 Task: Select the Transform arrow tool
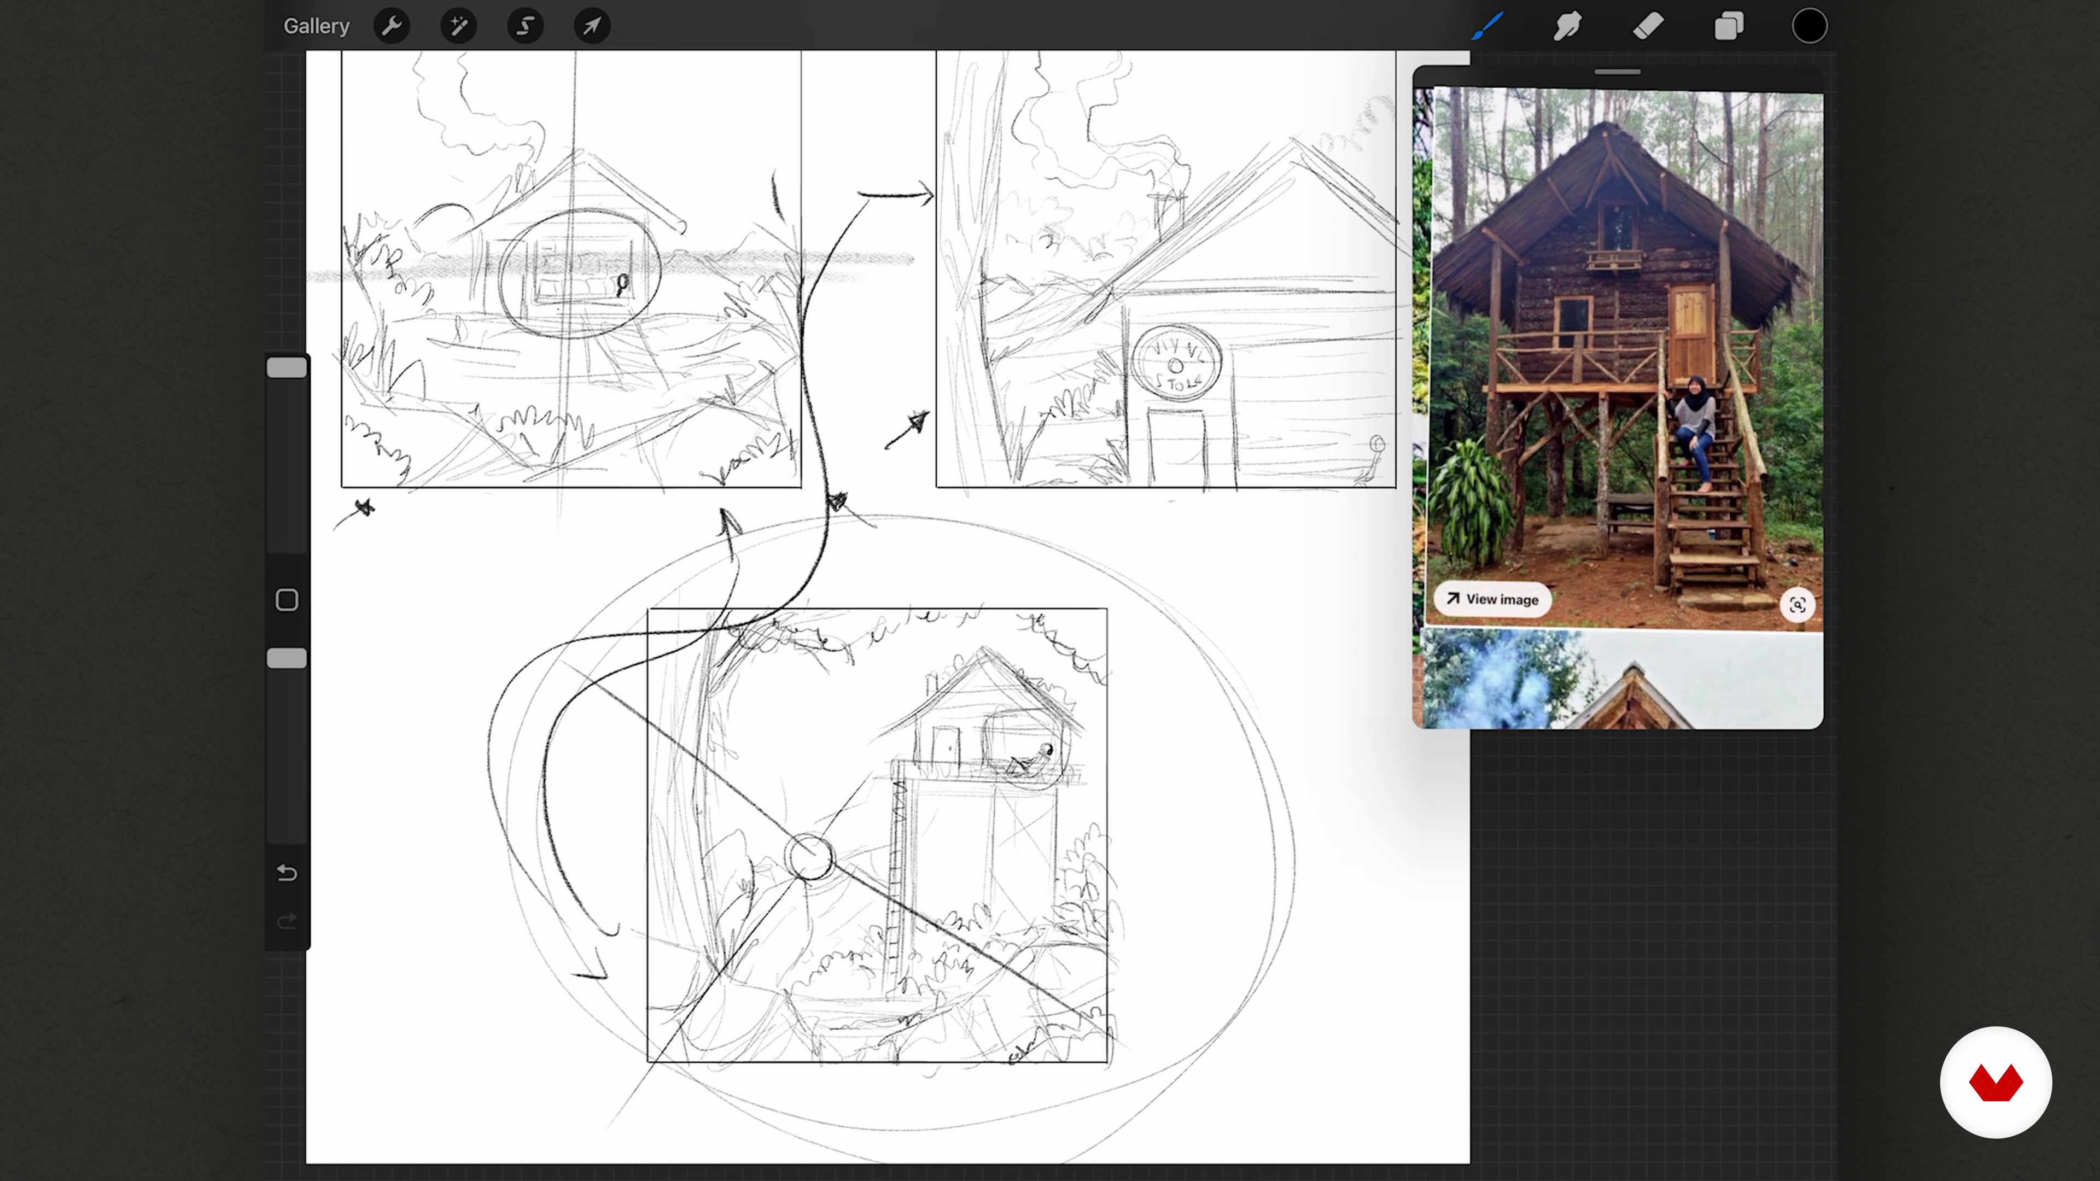[x=593, y=26]
